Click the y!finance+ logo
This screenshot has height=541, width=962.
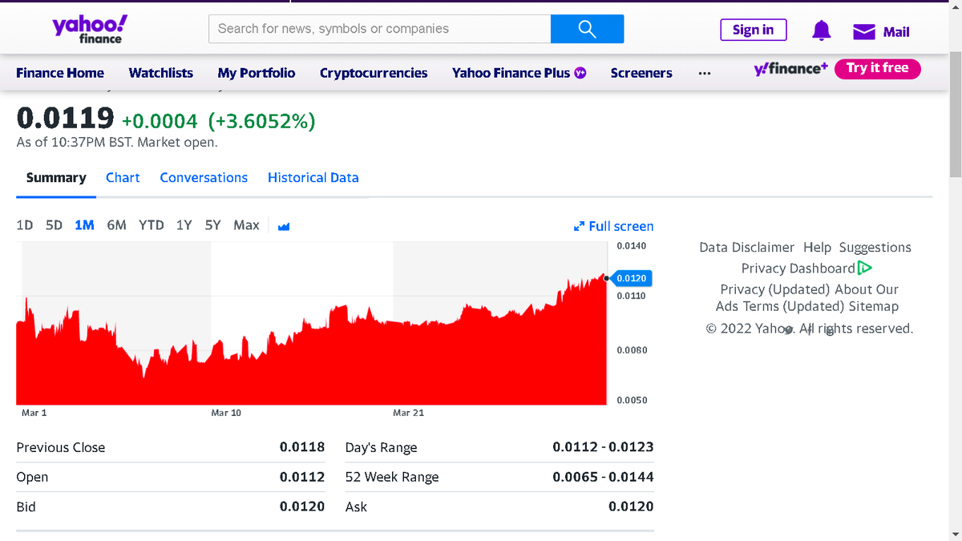coord(790,69)
